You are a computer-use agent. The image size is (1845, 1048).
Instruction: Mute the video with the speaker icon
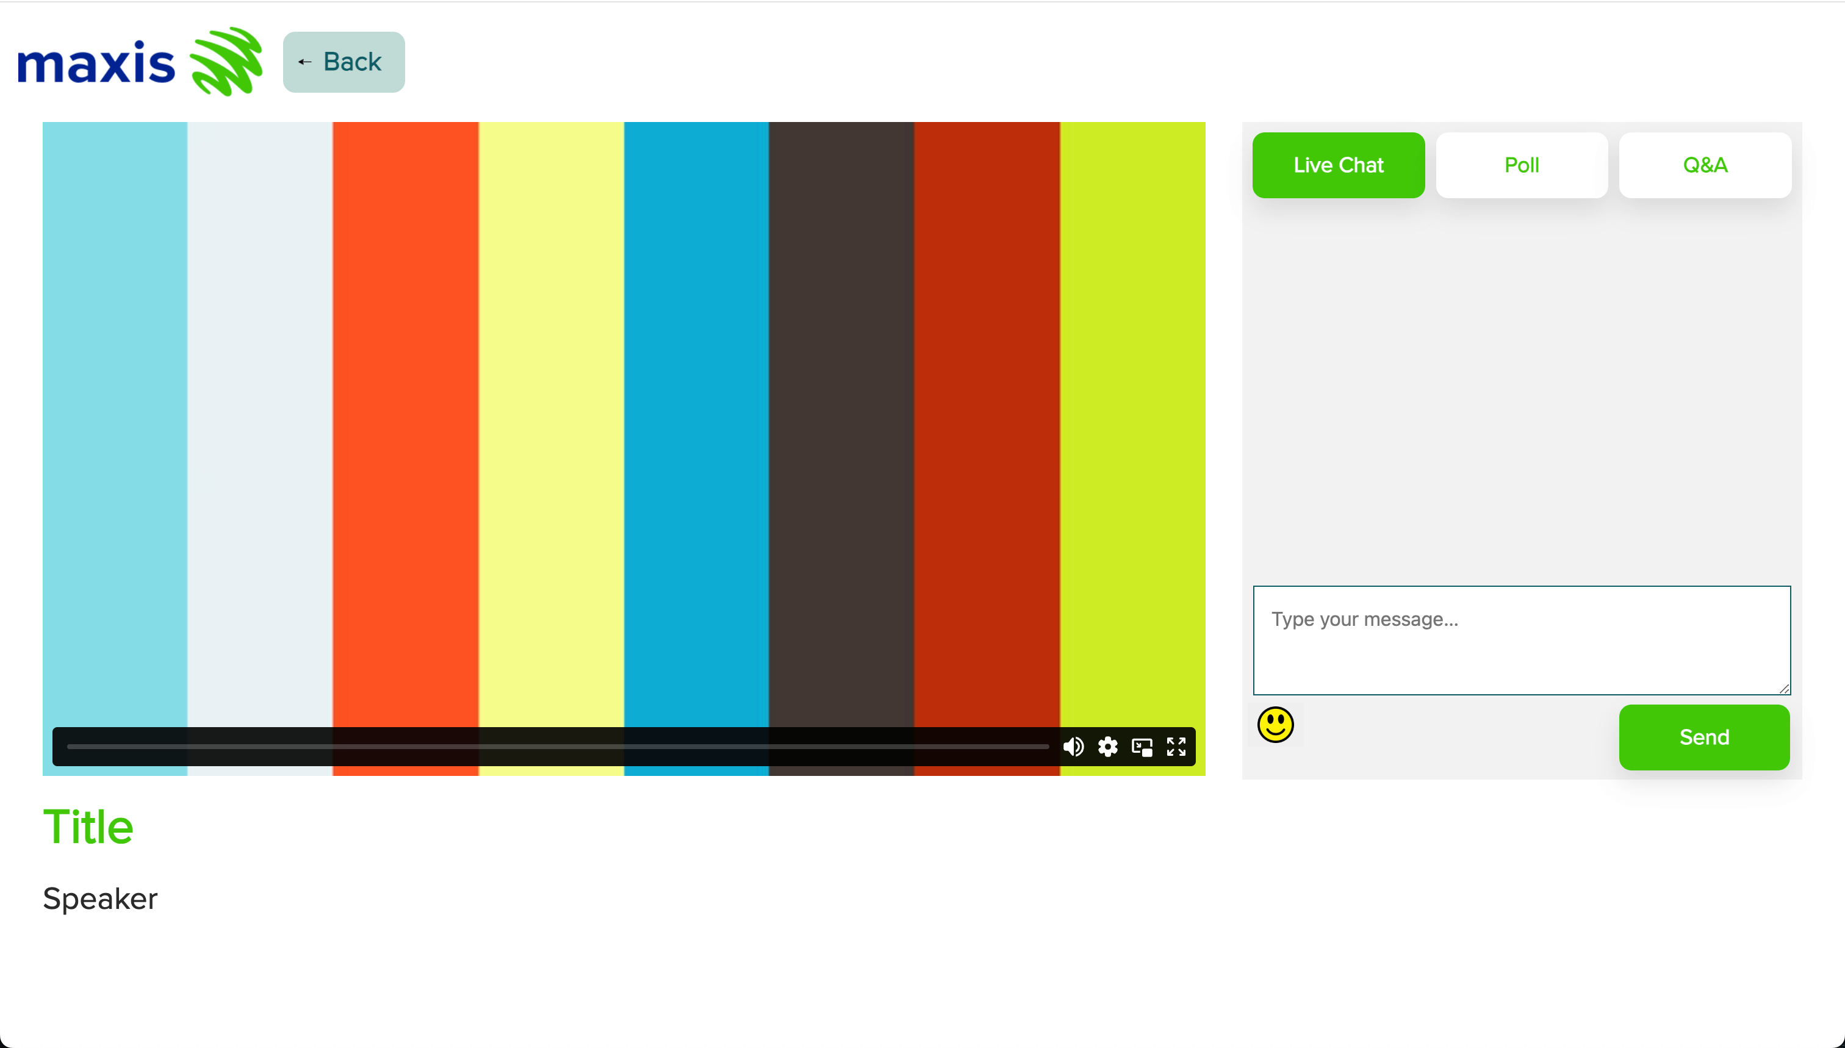pyautogui.click(x=1073, y=747)
